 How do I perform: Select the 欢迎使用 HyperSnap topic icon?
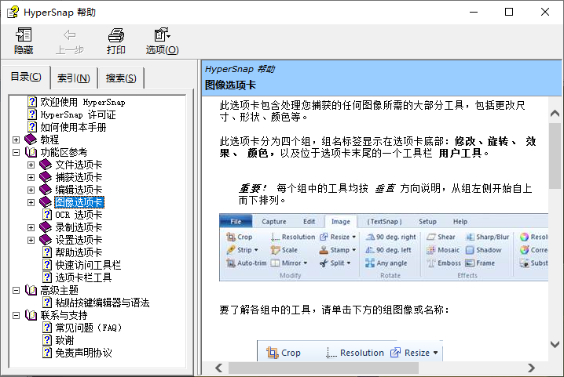click(32, 102)
